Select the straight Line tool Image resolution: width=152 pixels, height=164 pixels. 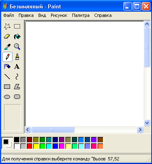coord(7,77)
